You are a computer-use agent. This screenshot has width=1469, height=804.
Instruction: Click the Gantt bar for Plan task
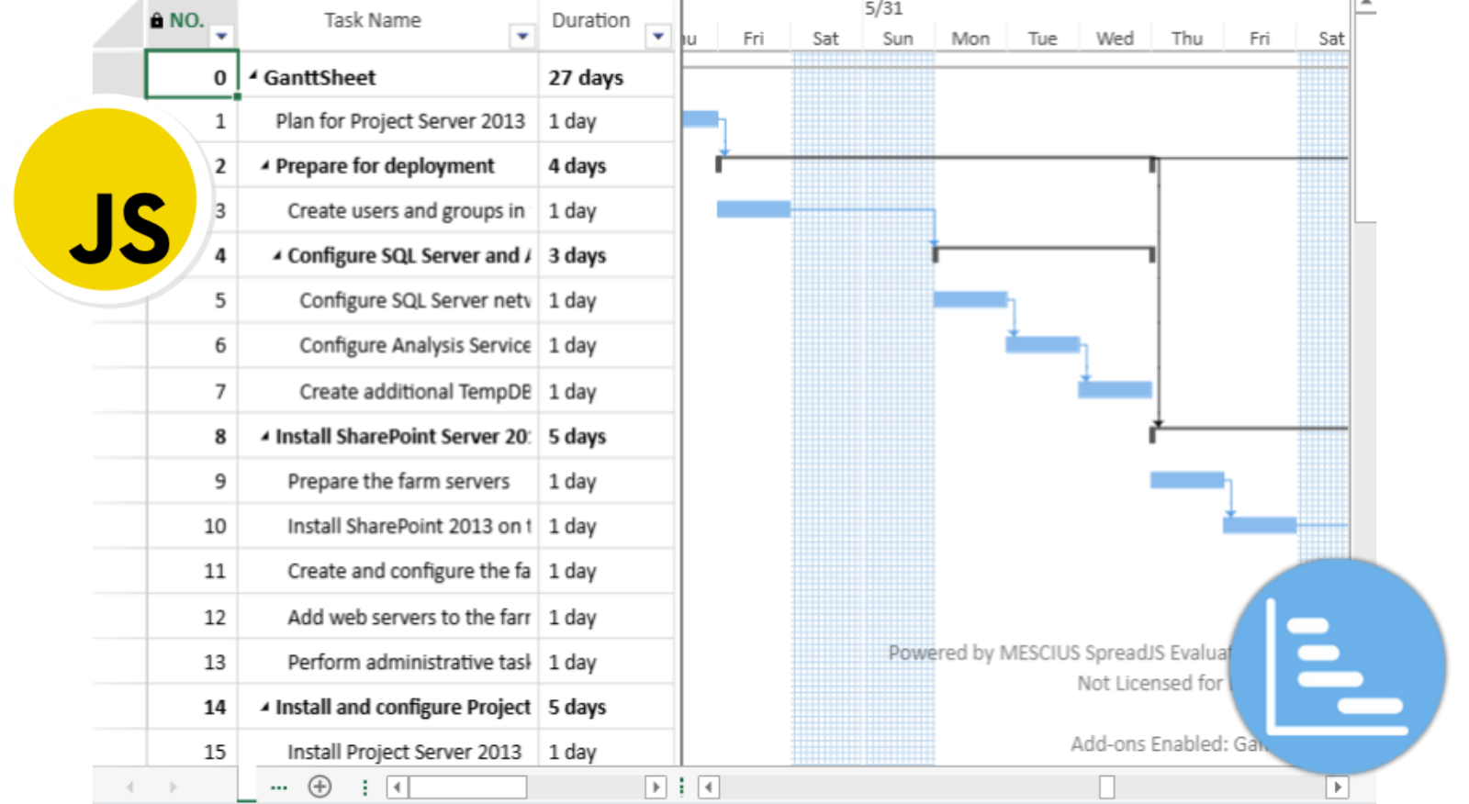pos(701,118)
